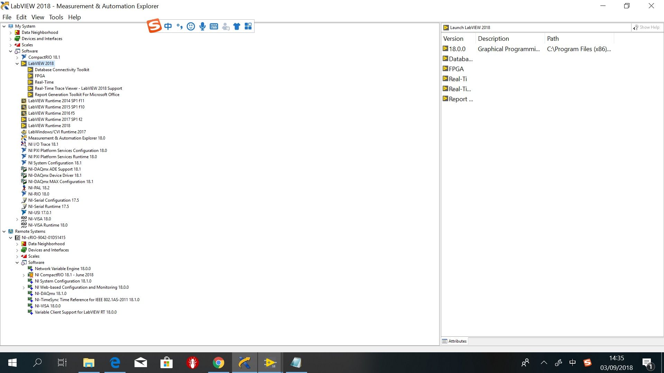The image size is (664, 373).
Task: Click the My System computer icon
Action: click(x=11, y=26)
